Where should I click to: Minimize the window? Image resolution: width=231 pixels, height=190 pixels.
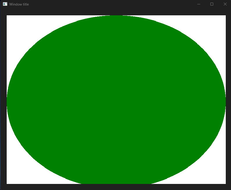click(x=199, y=4)
